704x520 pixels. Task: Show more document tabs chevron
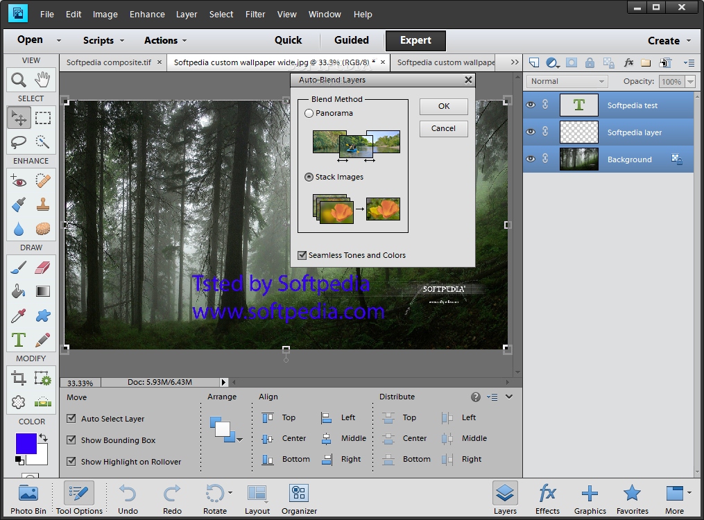tap(515, 62)
